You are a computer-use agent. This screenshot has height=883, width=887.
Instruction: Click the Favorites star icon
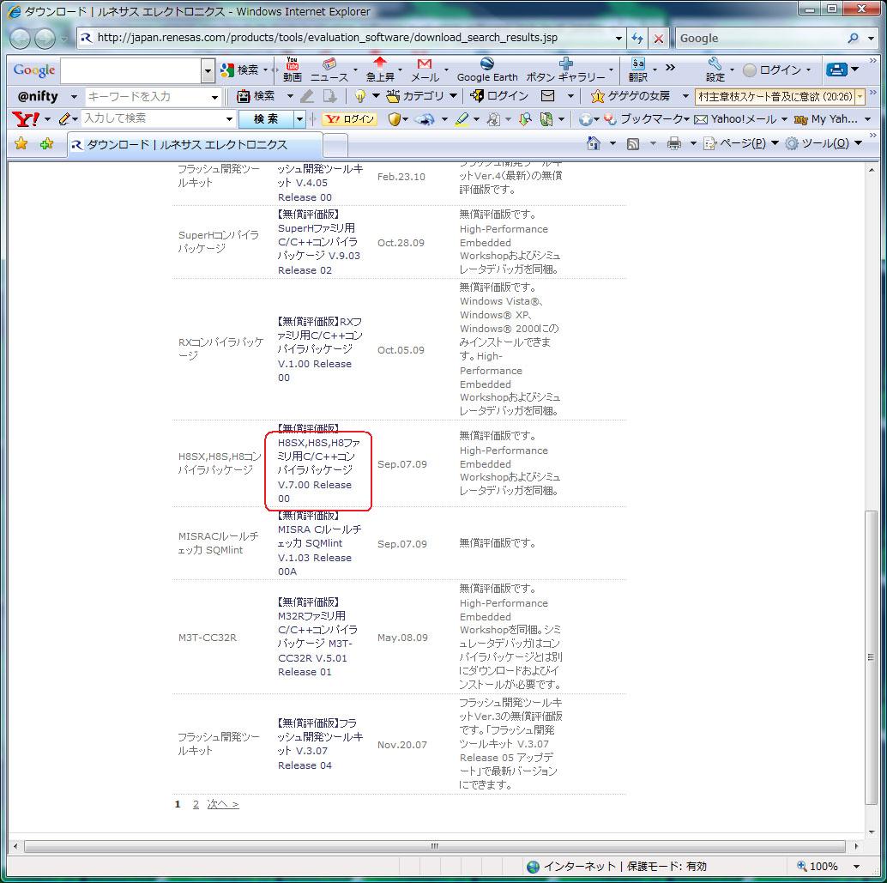21,143
